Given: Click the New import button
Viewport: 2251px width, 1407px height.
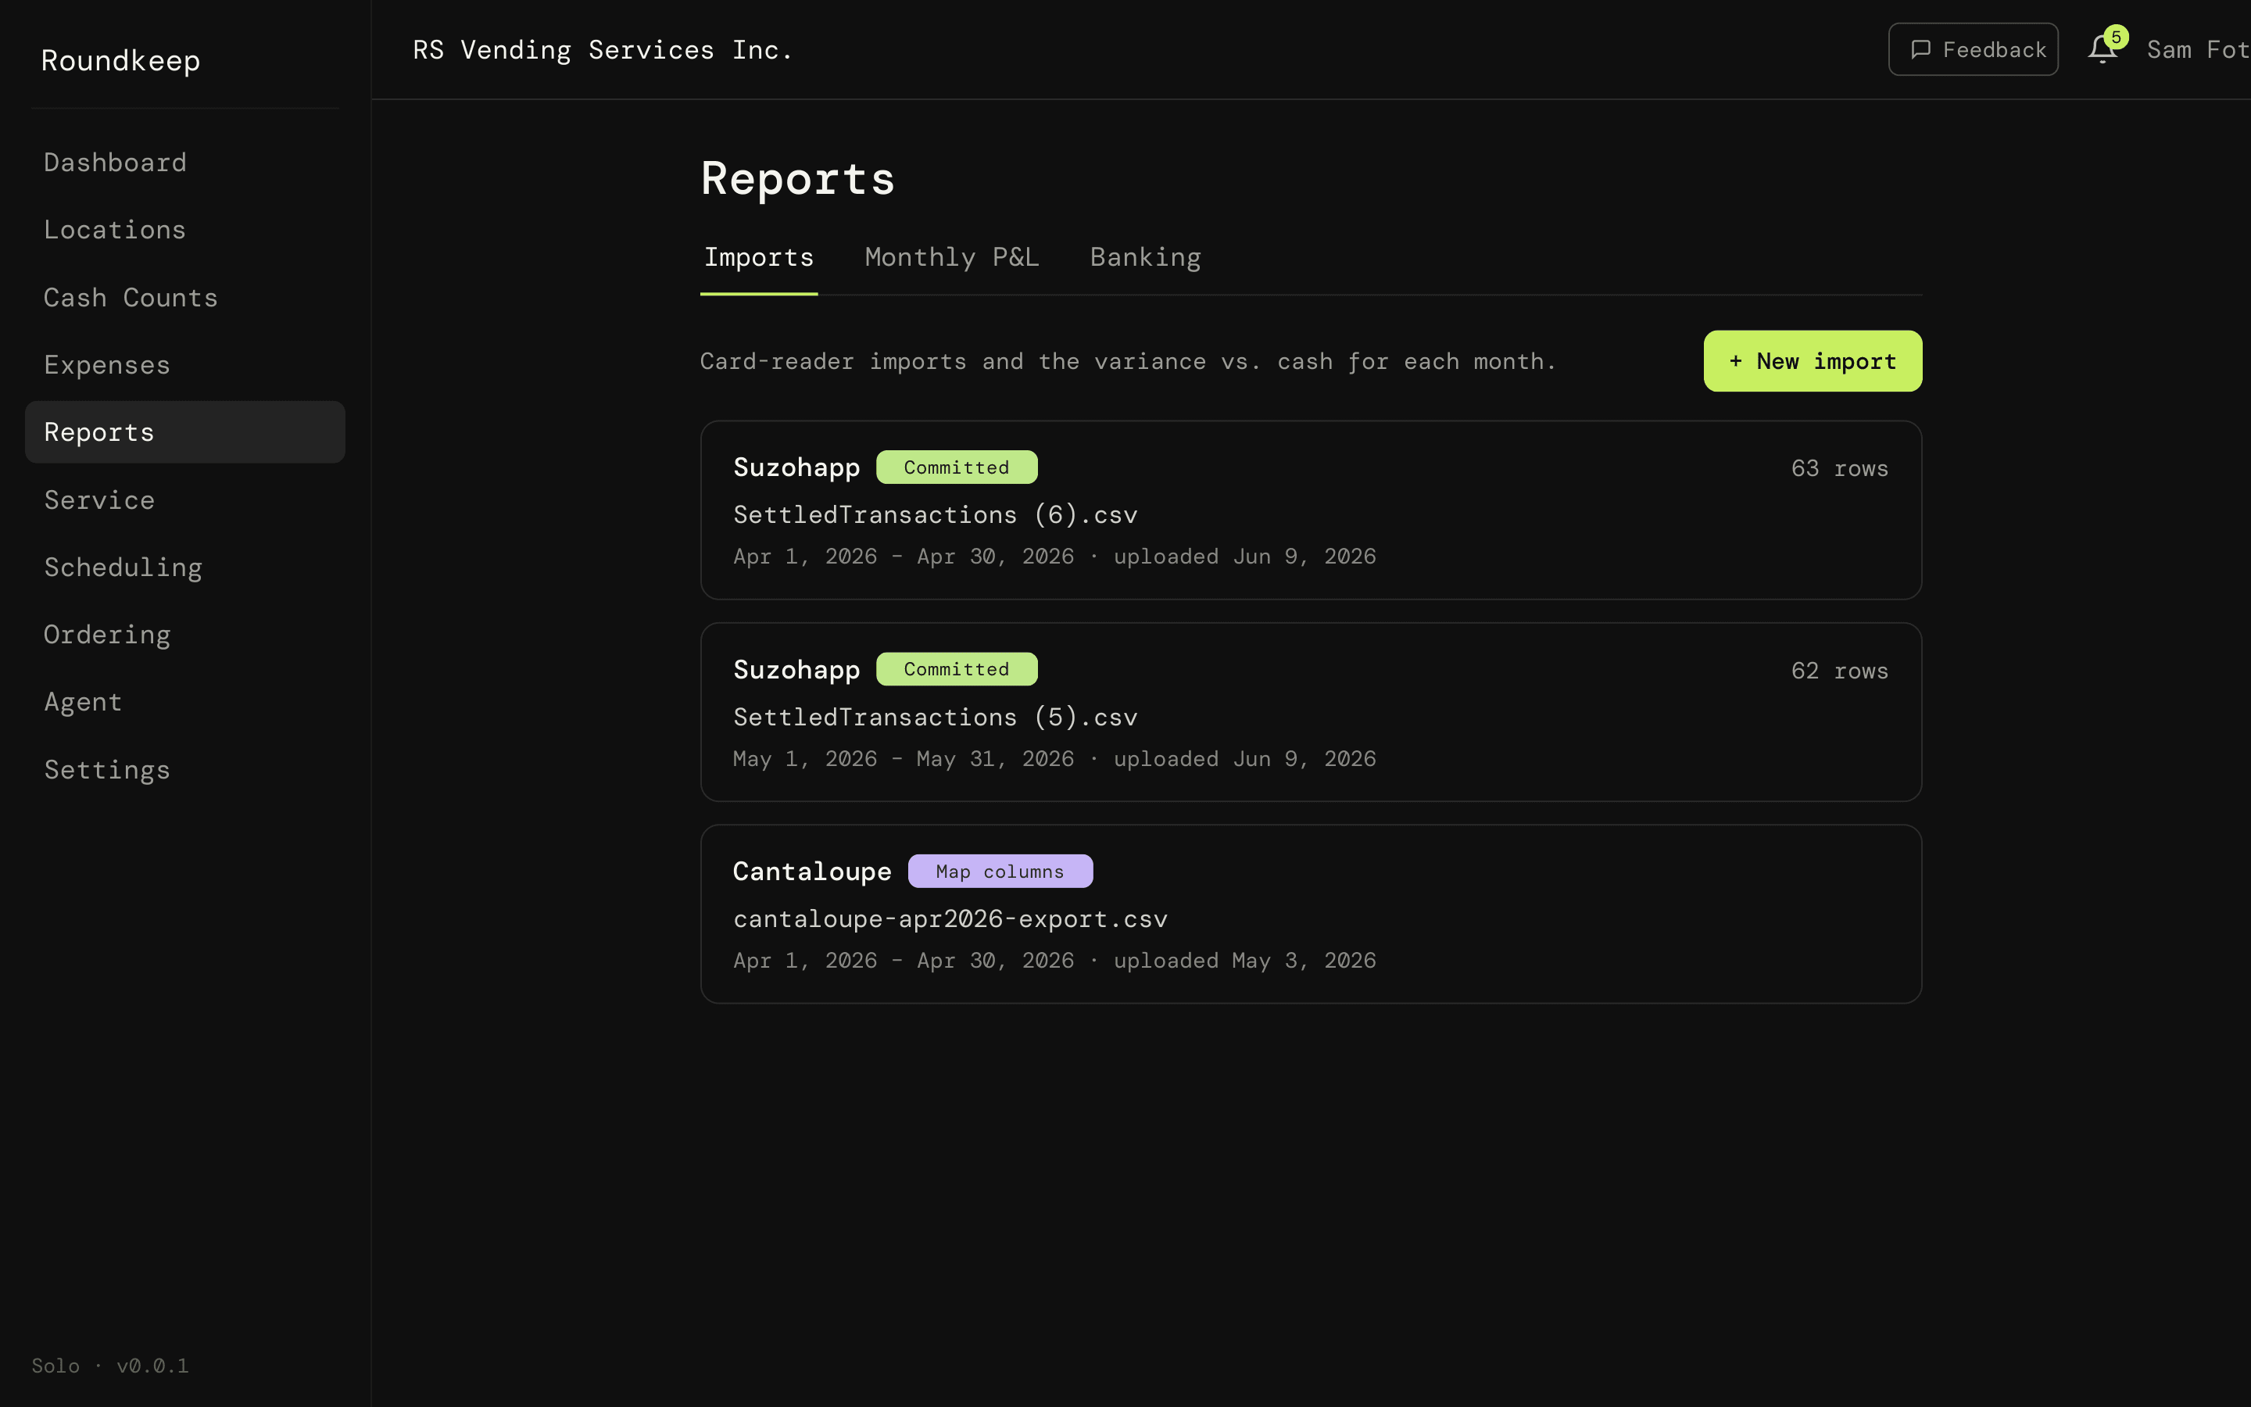Looking at the screenshot, I should click(x=1812, y=361).
